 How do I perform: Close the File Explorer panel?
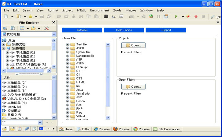click(54, 22)
